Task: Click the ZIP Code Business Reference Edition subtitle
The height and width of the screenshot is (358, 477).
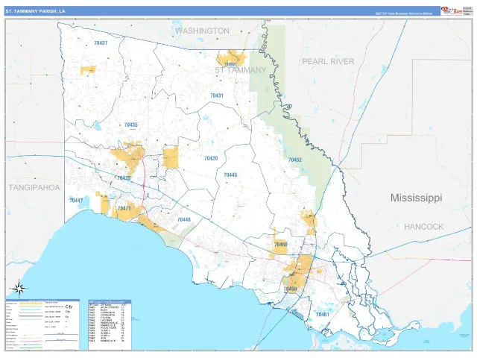Action: pyautogui.click(x=404, y=13)
